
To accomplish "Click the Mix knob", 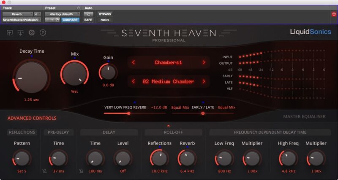I will pos(75,73).
